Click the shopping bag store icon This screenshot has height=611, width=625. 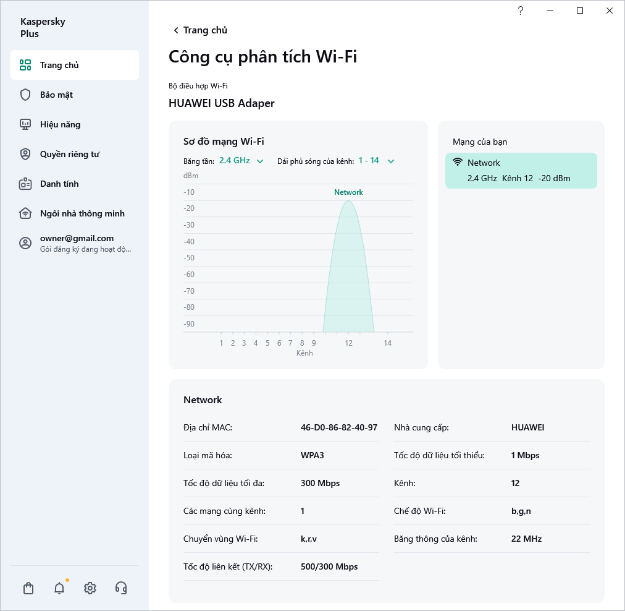(28, 588)
